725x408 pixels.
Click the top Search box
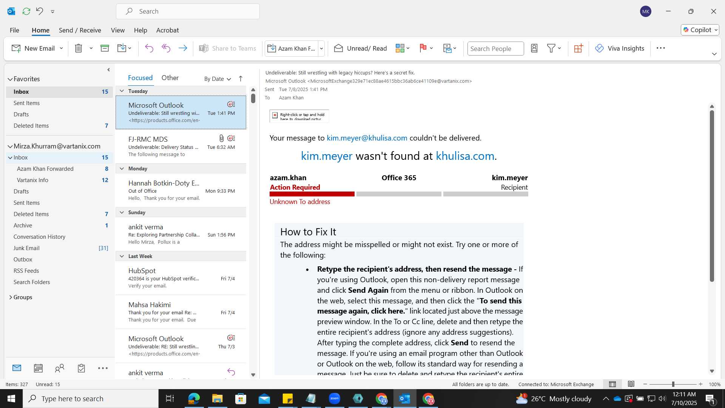(x=188, y=11)
